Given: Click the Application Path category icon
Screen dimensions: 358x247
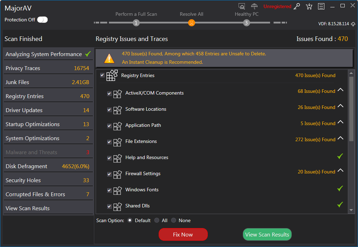Looking at the screenshot, I should tap(117, 126).
